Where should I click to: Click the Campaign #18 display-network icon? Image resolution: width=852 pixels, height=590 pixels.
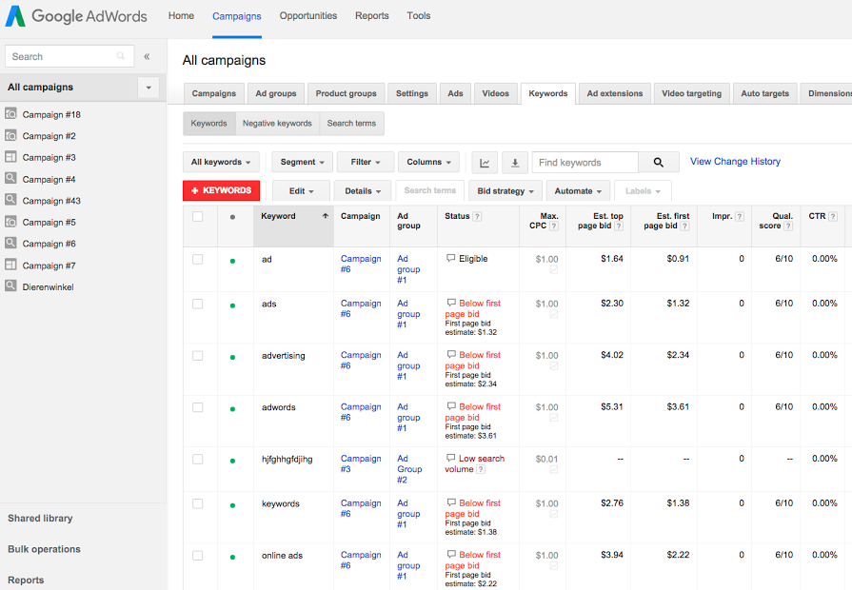(x=10, y=113)
